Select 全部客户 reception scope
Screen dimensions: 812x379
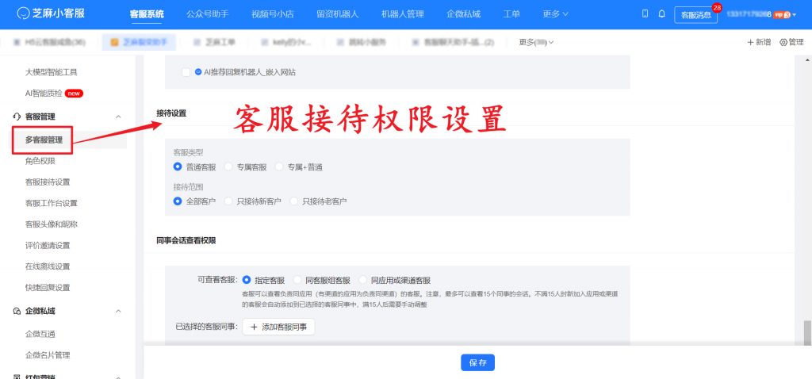tap(178, 201)
